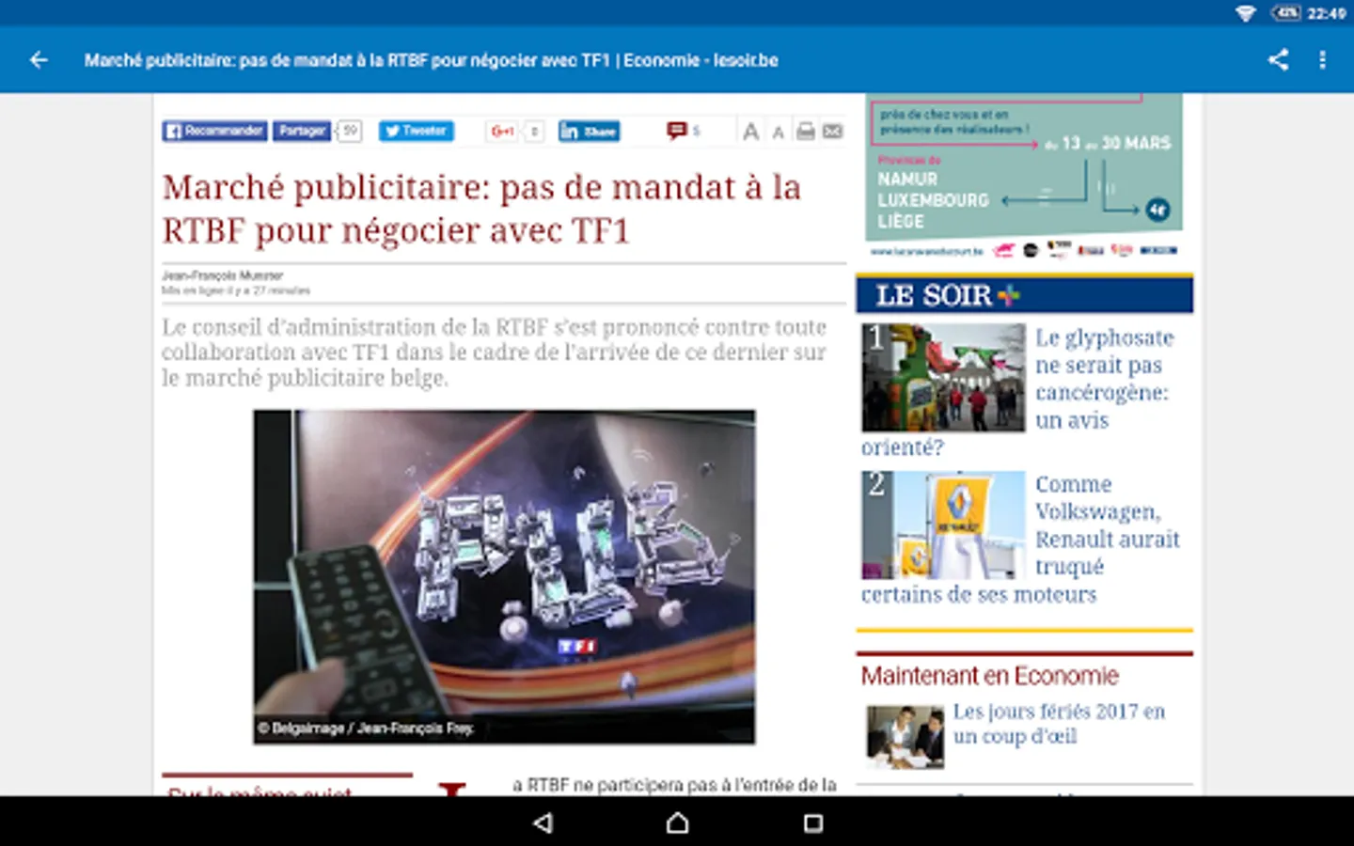
Task: Click the Facebook share count 59
Action: coord(350,131)
